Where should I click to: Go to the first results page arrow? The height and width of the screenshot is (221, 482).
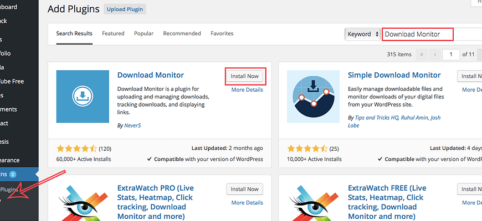(x=422, y=55)
